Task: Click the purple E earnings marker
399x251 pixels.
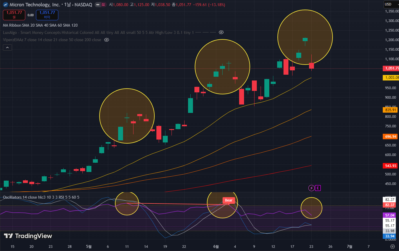Action: click(318, 188)
